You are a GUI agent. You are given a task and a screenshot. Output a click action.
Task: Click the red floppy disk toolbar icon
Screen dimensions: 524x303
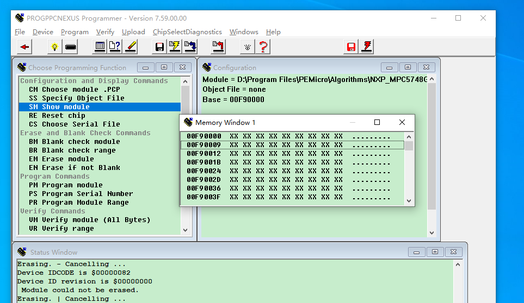(x=351, y=47)
